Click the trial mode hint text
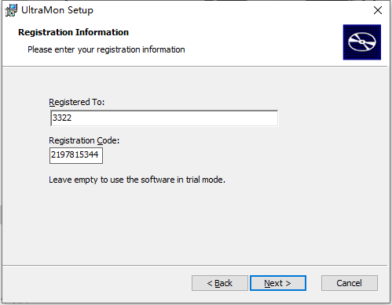392x305 pixels. (137, 180)
